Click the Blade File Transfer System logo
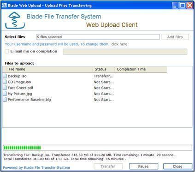The image size is (195, 172). coord(15,20)
